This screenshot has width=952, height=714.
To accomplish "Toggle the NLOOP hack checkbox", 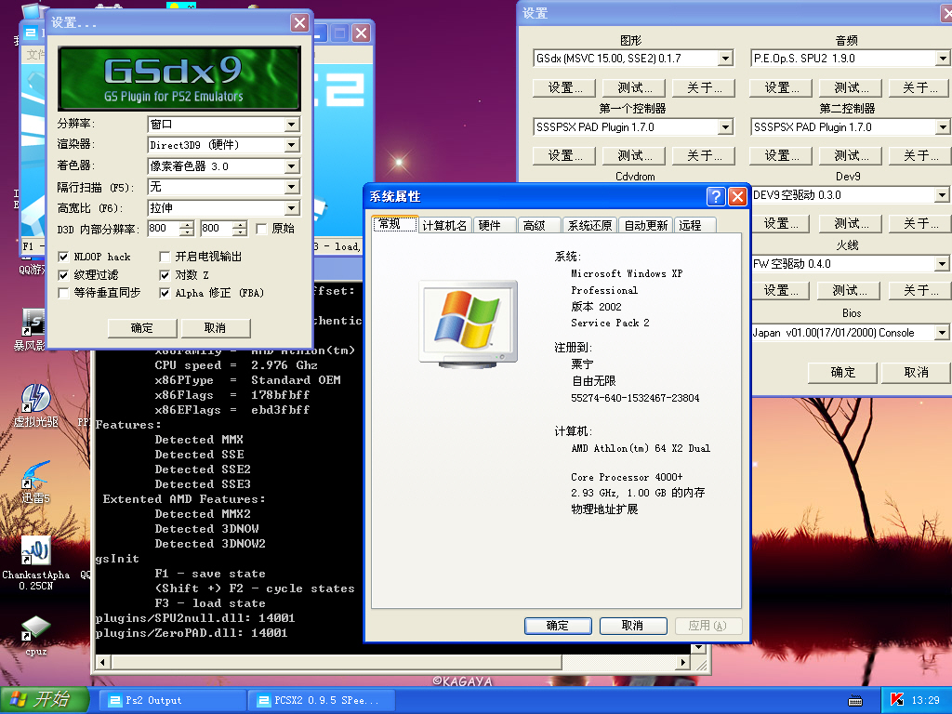I will pyautogui.click(x=63, y=257).
